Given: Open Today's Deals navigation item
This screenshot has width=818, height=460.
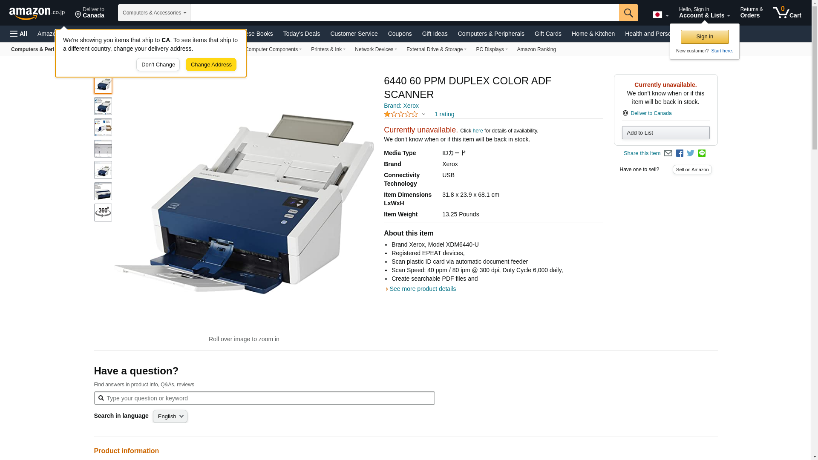Looking at the screenshot, I should (x=301, y=34).
